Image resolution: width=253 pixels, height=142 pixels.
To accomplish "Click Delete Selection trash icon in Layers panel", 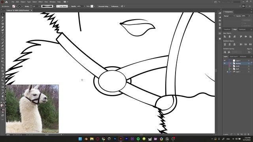I will pyautogui.click(x=249, y=134).
